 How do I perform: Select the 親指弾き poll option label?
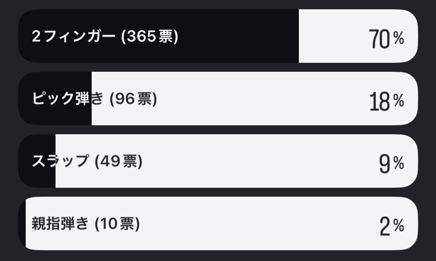60,223
